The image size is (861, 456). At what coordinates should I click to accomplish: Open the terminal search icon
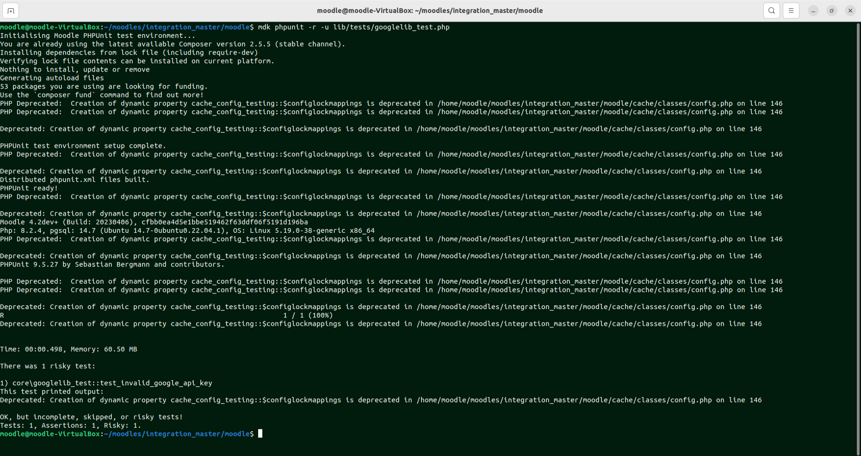point(772,11)
